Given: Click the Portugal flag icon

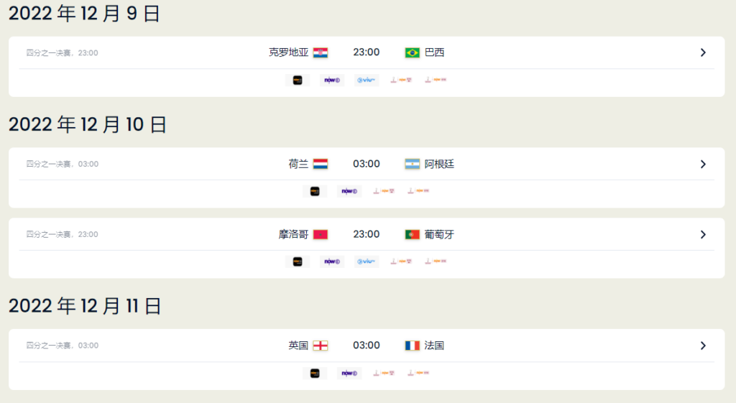Looking at the screenshot, I should (412, 234).
